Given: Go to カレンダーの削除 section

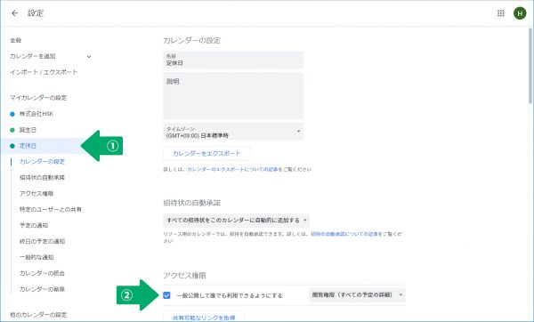Looking at the screenshot, I should (42, 289).
